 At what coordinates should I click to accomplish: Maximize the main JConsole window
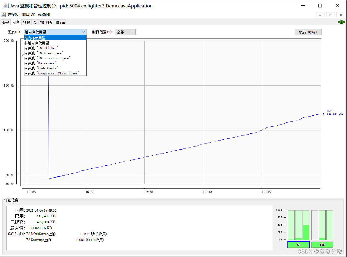(320, 6)
